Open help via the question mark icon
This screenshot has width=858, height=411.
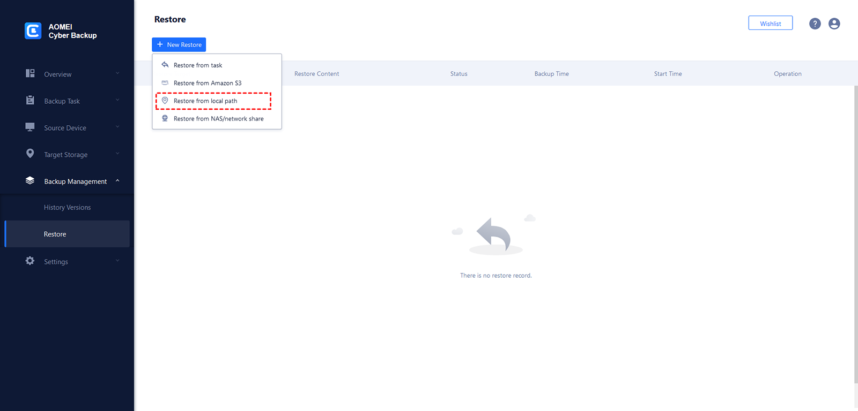815,24
